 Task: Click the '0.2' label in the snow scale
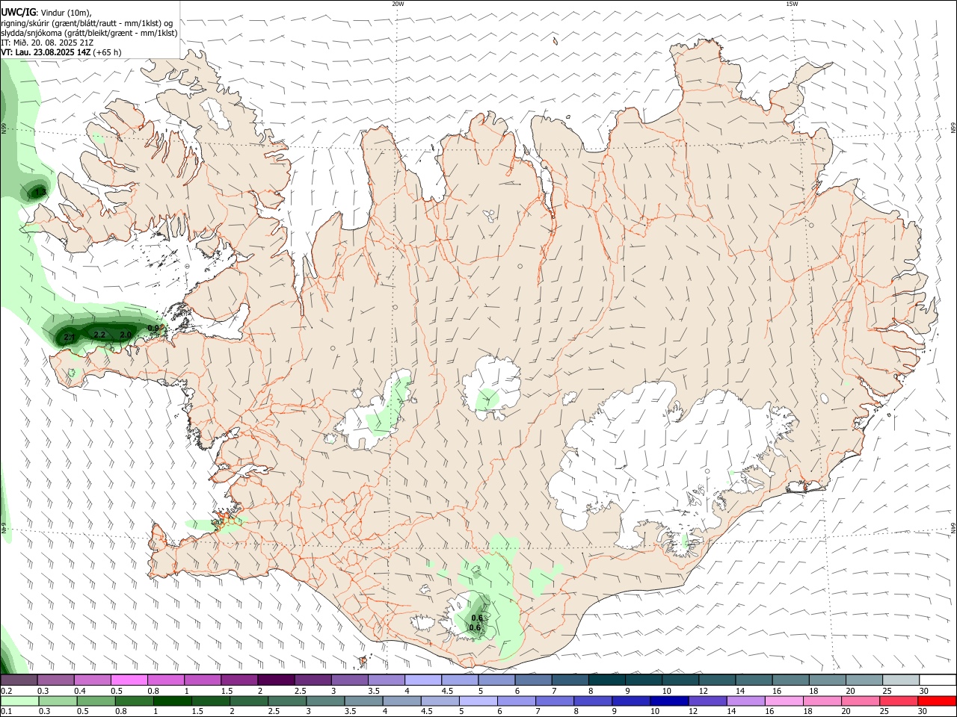pyautogui.click(x=6, y=691)
